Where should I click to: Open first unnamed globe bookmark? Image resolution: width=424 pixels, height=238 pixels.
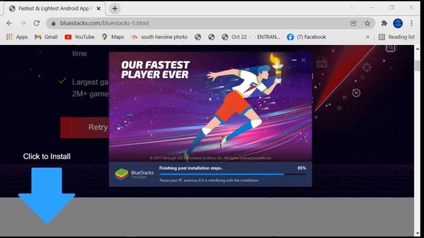tap(198, 37)
